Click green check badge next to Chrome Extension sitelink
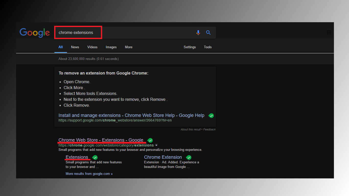This screenshot has width=349, height=196. point(189,157)
